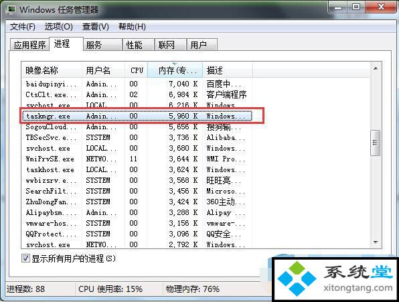This screenshot has height=302, width=399.
Task: Select the SogouCloud... process row
Action: 137,127
